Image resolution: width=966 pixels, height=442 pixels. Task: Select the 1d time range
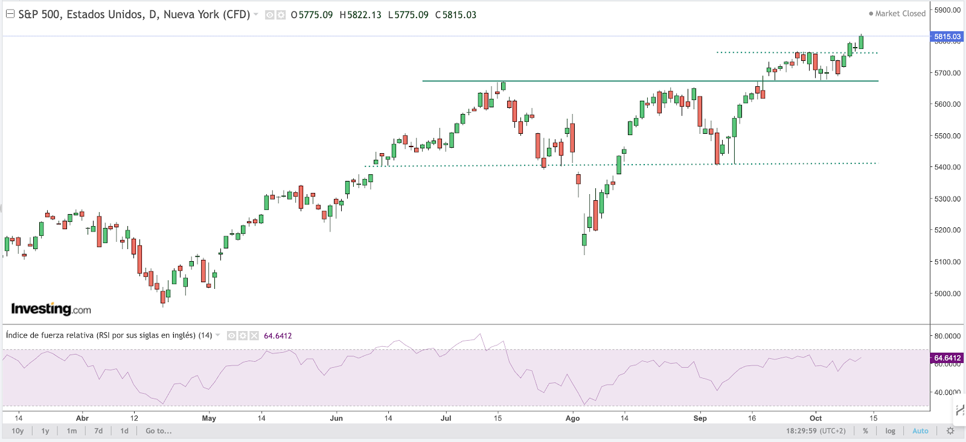[x=124, y=431]
